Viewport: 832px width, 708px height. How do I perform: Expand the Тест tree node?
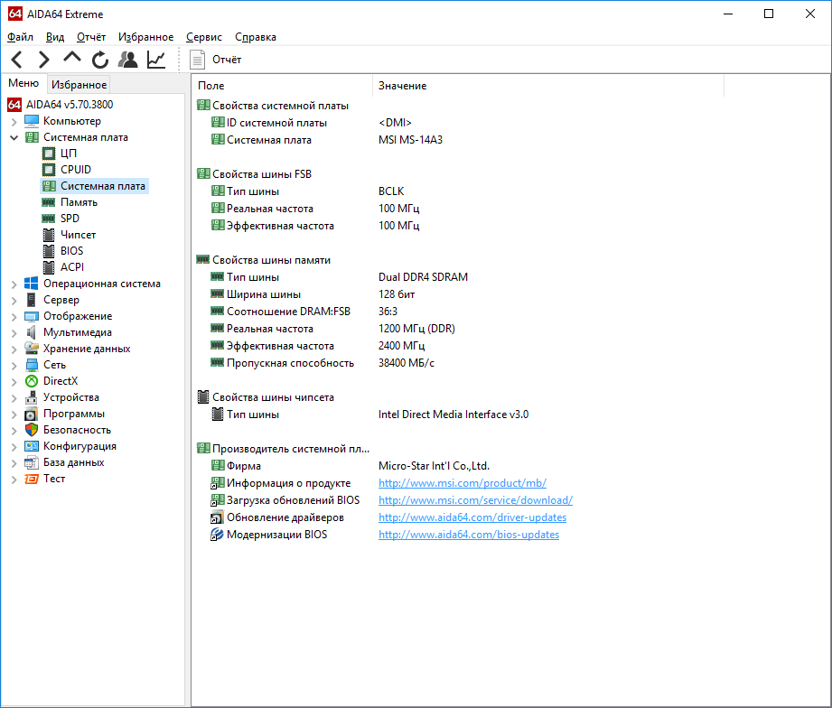click(14, 480)
